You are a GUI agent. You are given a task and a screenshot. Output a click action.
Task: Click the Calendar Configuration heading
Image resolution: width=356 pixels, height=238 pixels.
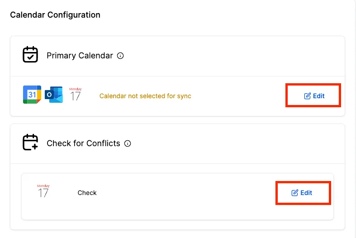[55, 15]
